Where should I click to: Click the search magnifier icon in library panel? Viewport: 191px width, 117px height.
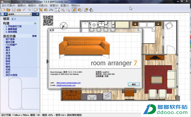[x=6, y=14]
